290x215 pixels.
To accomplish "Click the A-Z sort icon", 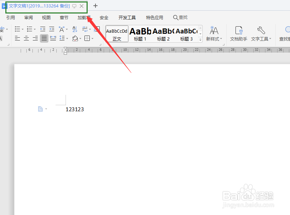I will pos(75,29).
